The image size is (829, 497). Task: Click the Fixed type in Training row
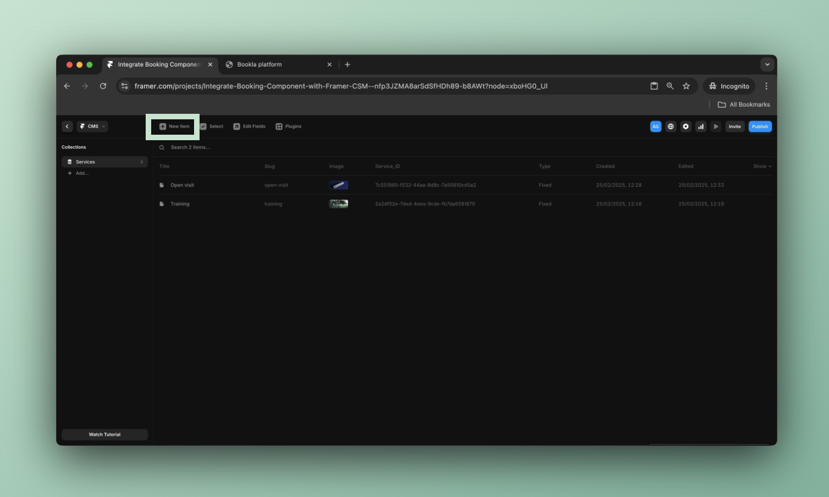coord(545,204)
